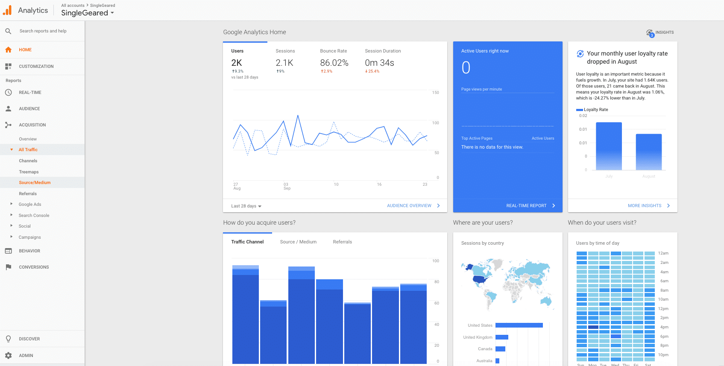Click the Audience person icon
Viewport: 724px width, 366px height.
(x=8, y=109)
